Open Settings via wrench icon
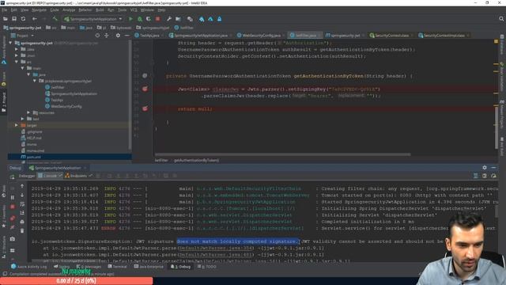The height and width of the screenshot is (285, 506). tap(168, 19)
